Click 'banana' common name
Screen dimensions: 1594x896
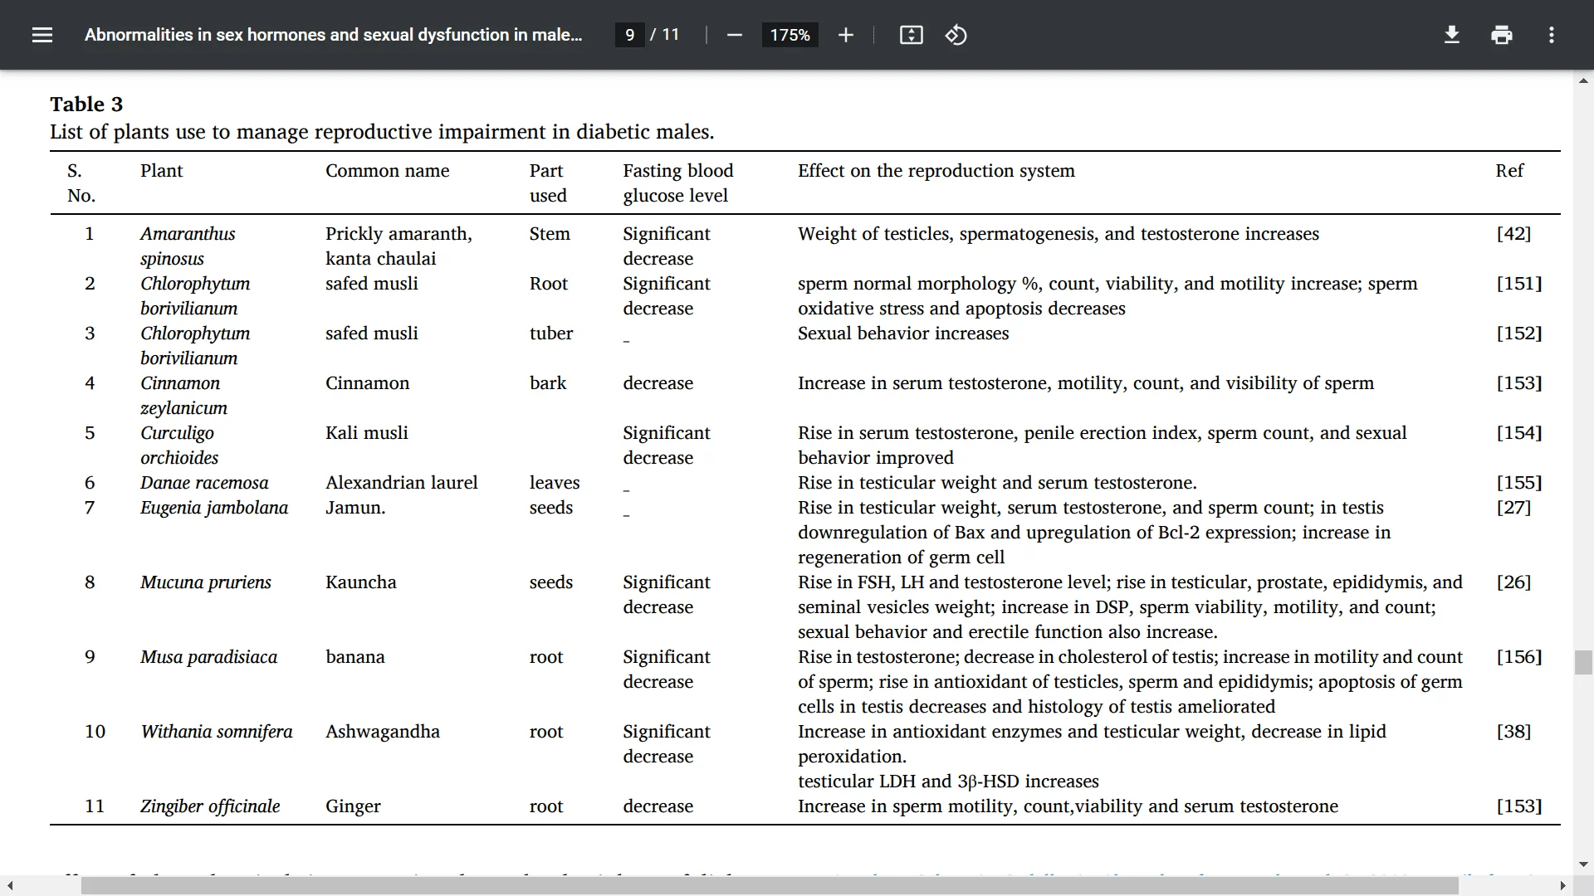(x=355, y=656)
